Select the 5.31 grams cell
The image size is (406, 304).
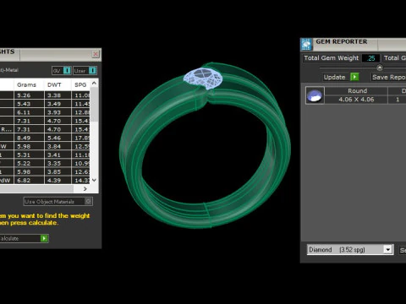(29, 155)
